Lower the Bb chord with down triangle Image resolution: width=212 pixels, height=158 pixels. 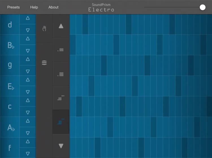point(28,51)
